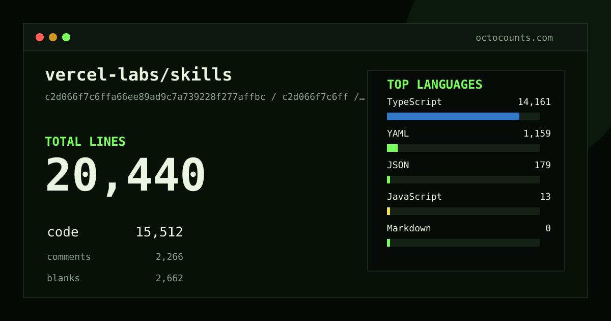
Task: Click the Markdown progress bar
Action: tap(463, 243)
